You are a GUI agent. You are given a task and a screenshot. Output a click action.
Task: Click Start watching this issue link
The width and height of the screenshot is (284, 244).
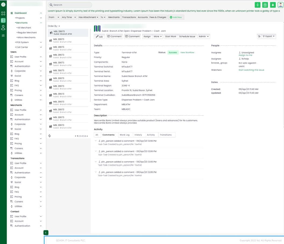[x=251, y=70]
